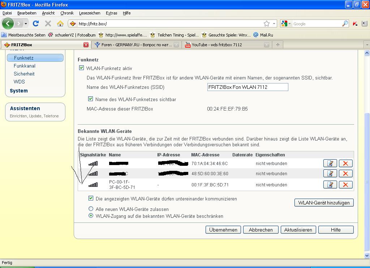Go to the Home page icon
The width and height of the screenshot is (370, 268).
(60, 23)
